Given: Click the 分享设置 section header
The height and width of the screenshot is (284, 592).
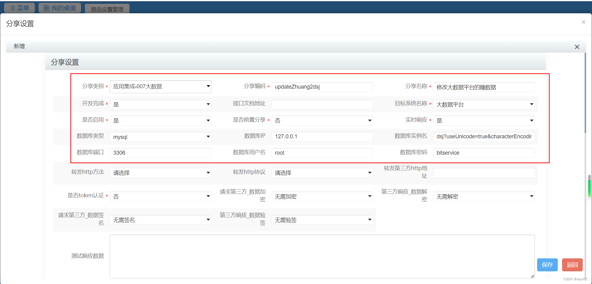Looking at the screenshot, I should [295, 62].
